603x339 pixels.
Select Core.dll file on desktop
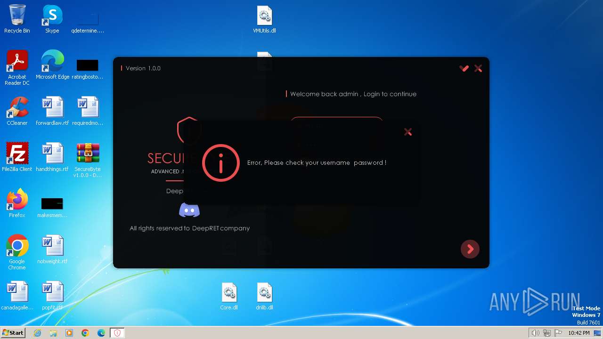pos(229,296)
